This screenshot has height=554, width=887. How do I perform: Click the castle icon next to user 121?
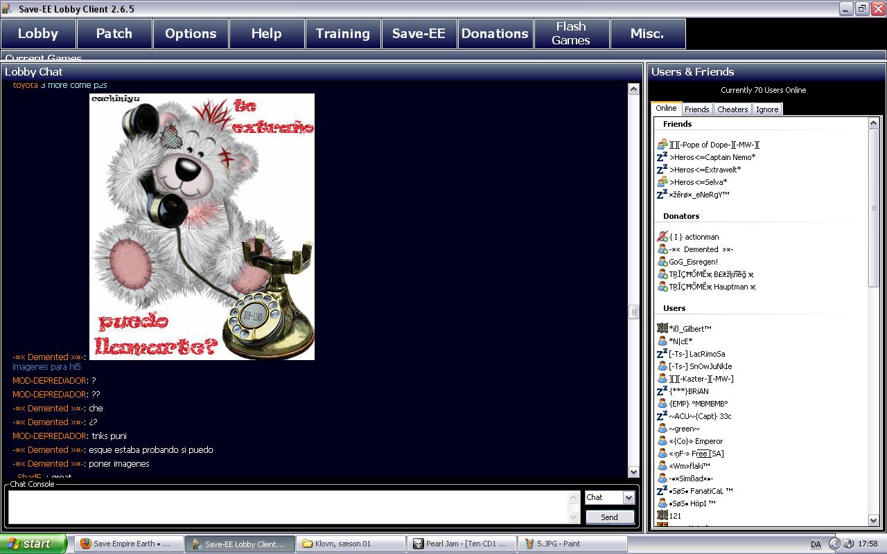coord(662,516)
